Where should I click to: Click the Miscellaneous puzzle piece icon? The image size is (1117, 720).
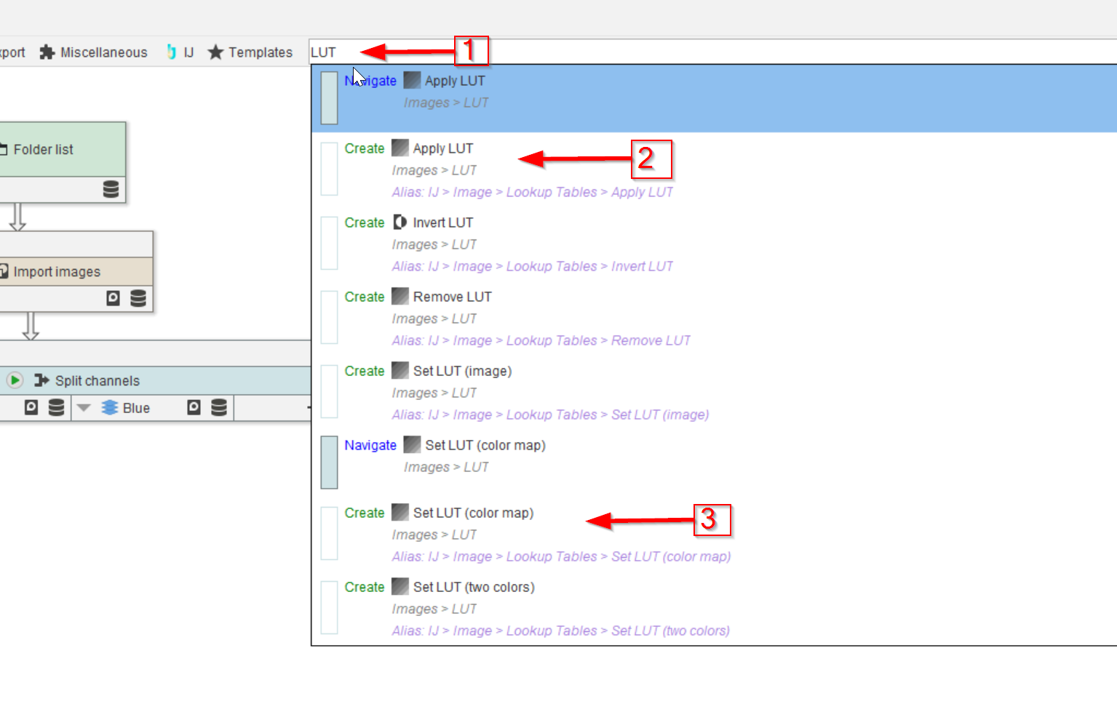coord(47,52)
